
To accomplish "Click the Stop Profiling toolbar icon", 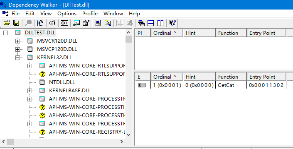I will (x=129, y=23).
